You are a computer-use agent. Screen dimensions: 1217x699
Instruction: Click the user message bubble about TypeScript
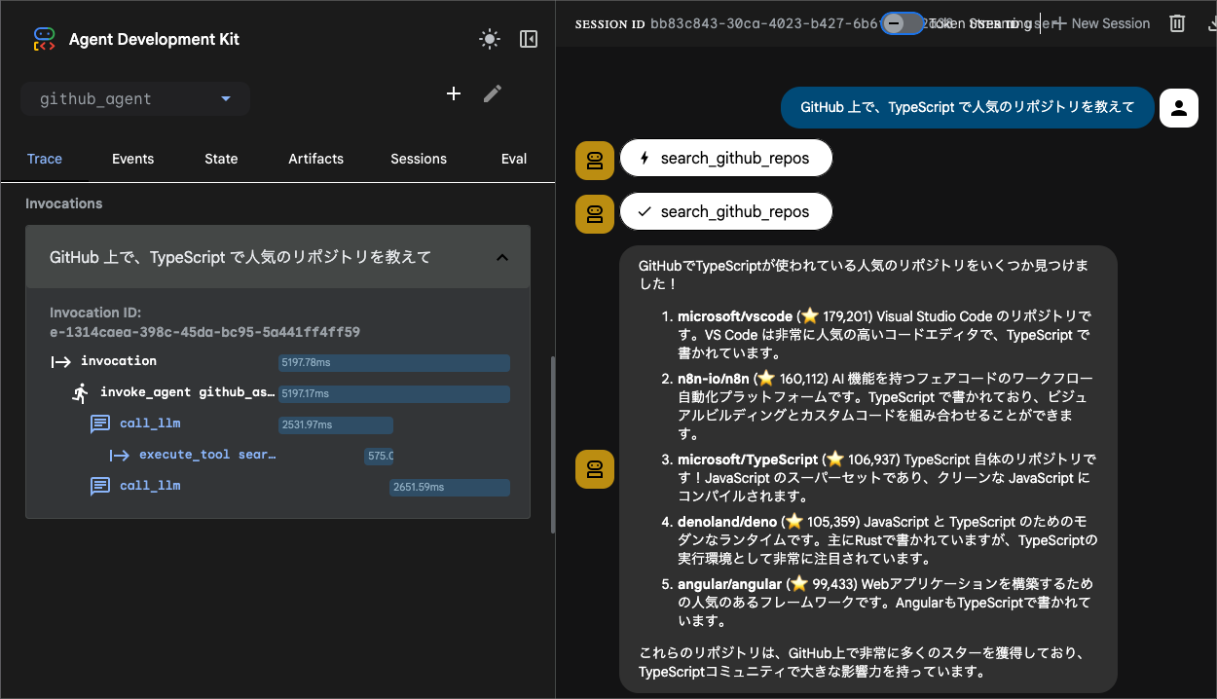pyautogui.click(x=968, y=108)
